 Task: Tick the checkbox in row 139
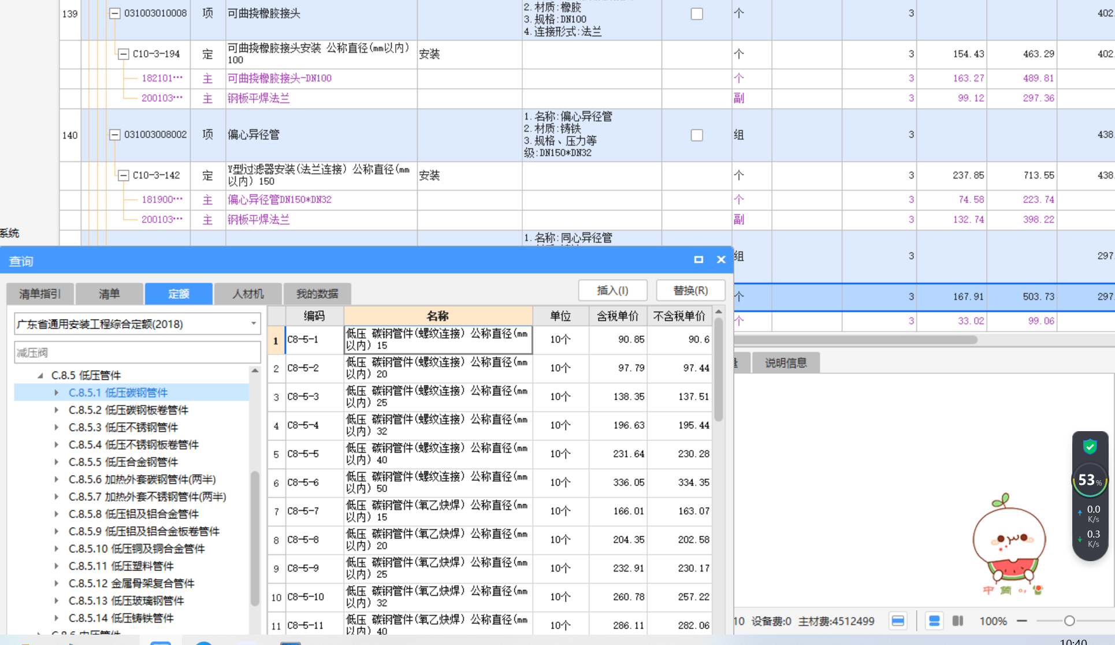[697, 14]
